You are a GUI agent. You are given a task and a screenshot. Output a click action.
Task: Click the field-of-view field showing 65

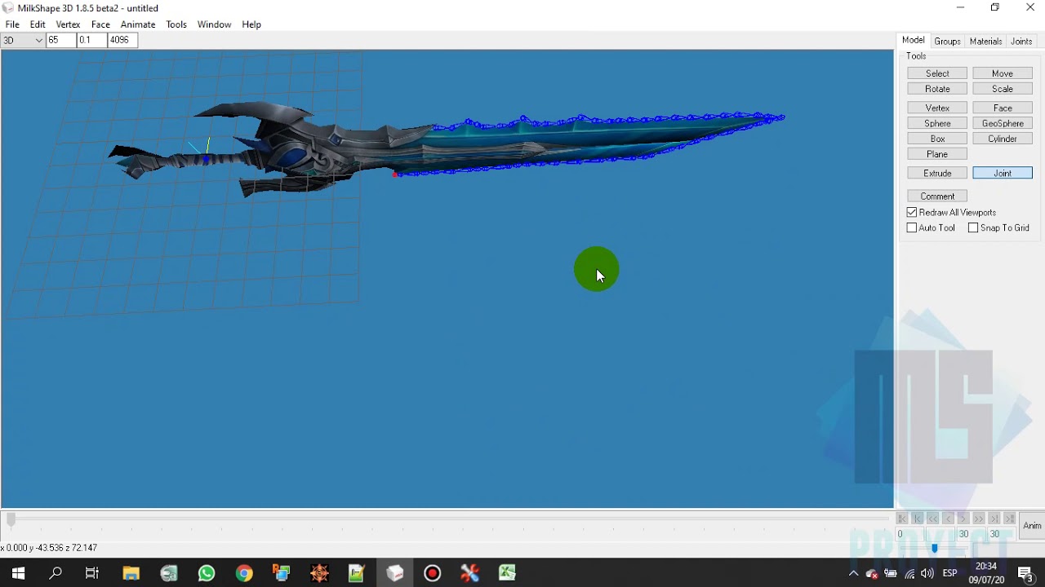click(61, 40)
